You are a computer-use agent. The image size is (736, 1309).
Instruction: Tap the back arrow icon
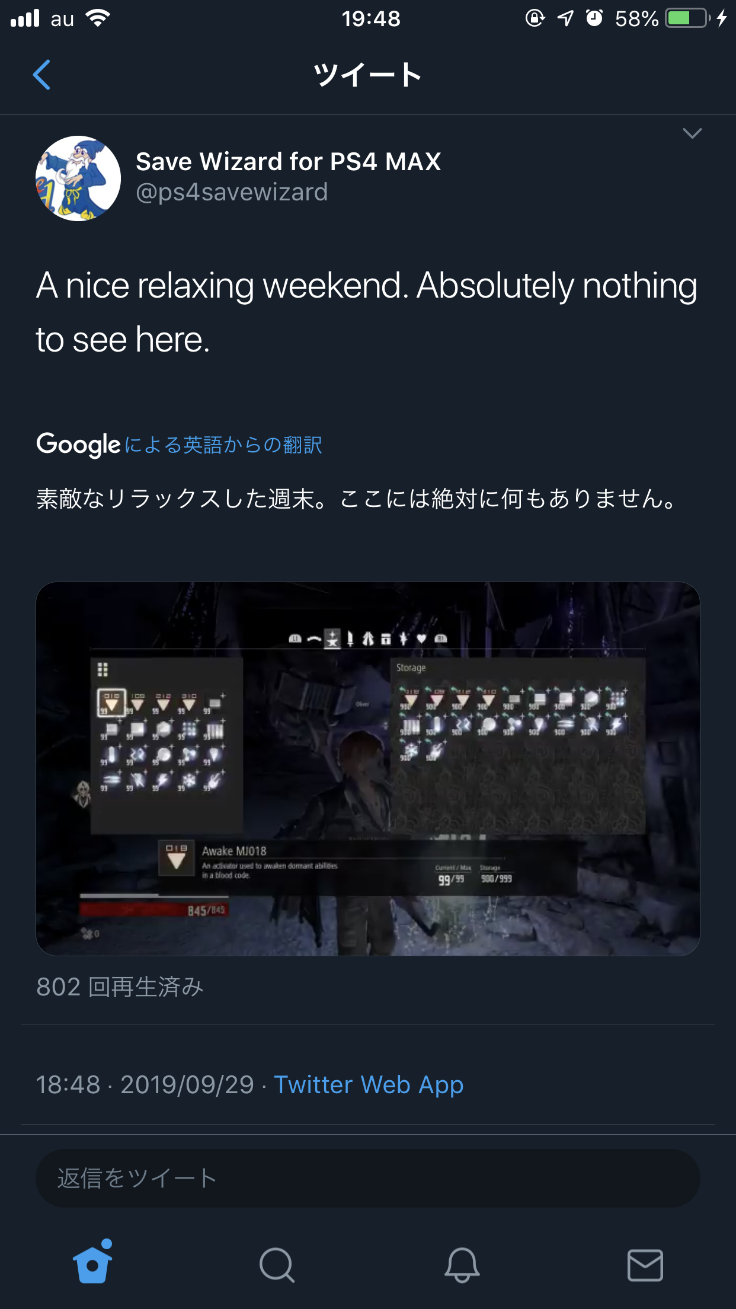pyautogui.click(x=41, y=75)
